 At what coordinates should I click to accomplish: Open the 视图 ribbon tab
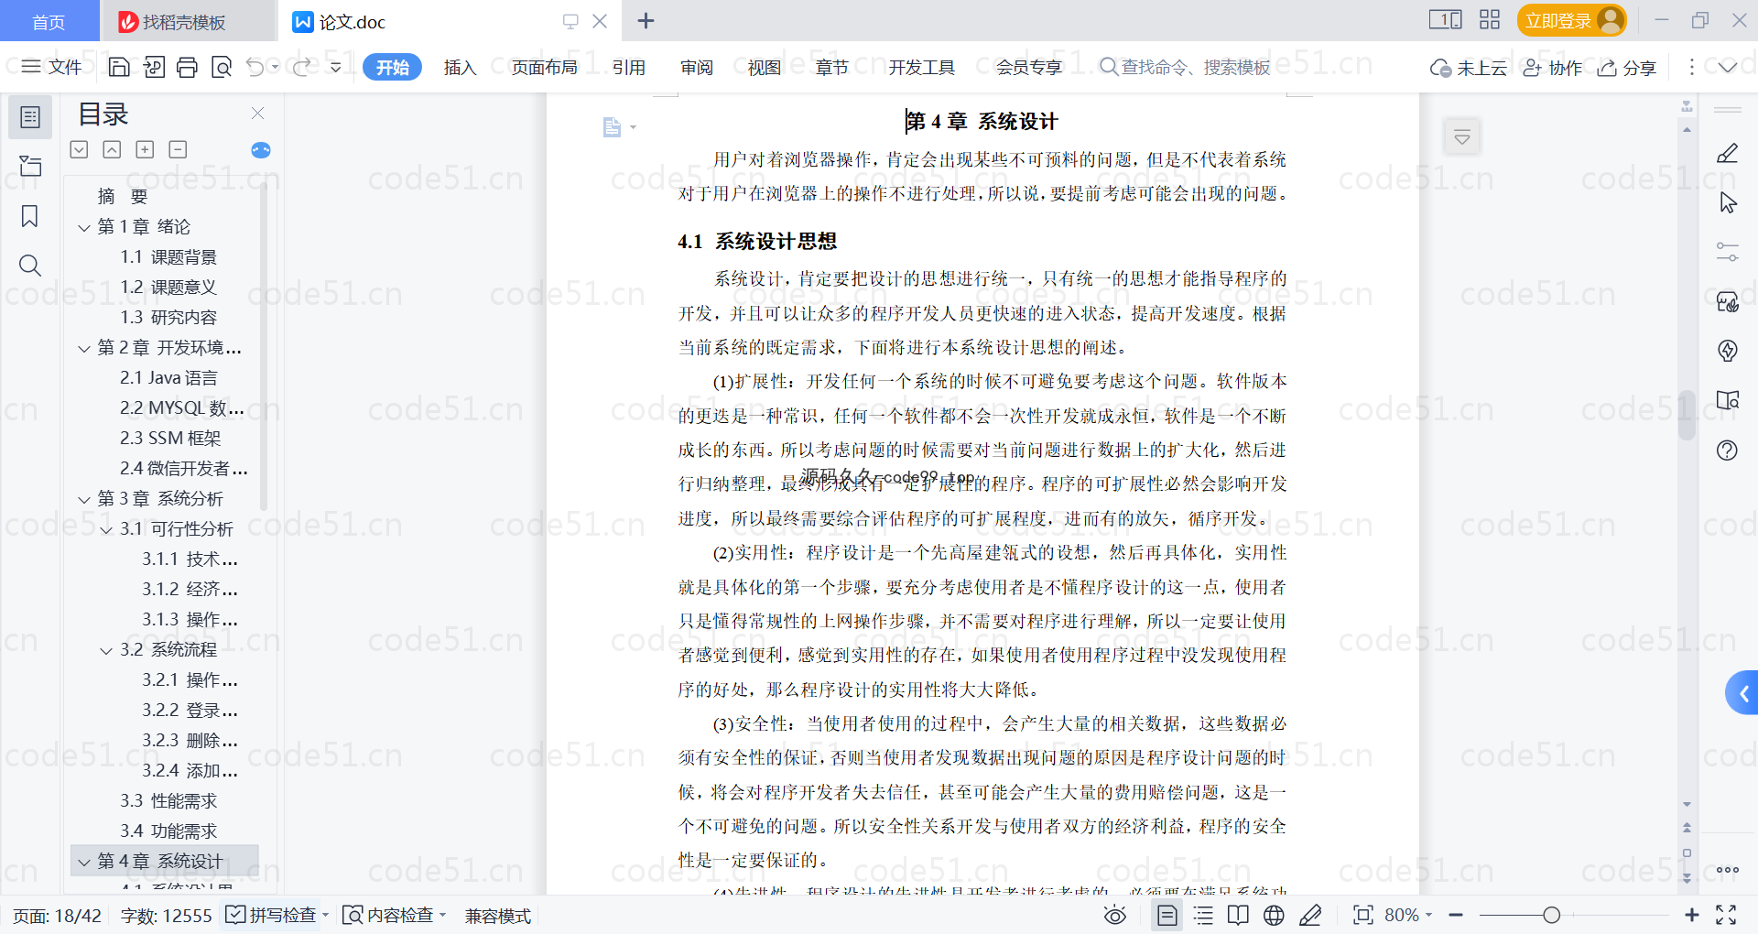click(x=765, y=67)
